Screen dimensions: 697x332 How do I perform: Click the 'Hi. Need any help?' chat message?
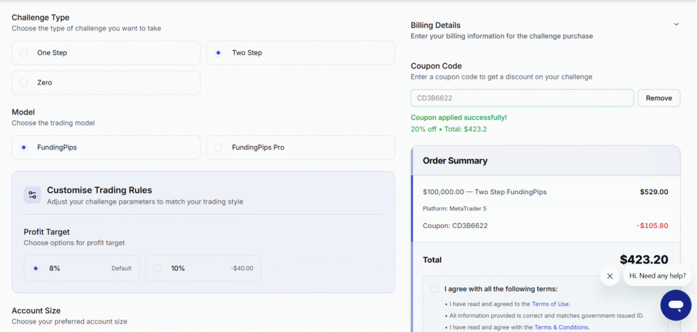pos(657,276)
